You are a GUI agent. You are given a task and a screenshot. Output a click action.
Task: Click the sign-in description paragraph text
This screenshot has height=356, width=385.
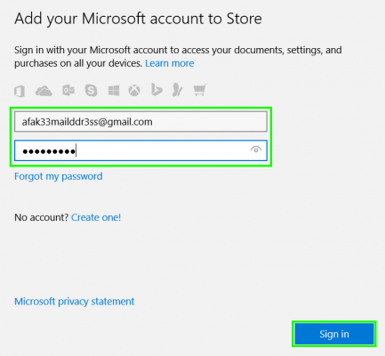pos(178,56)
